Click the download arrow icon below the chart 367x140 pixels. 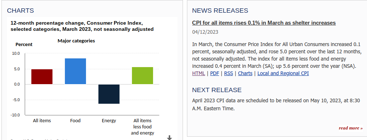[x=169, y=138]
